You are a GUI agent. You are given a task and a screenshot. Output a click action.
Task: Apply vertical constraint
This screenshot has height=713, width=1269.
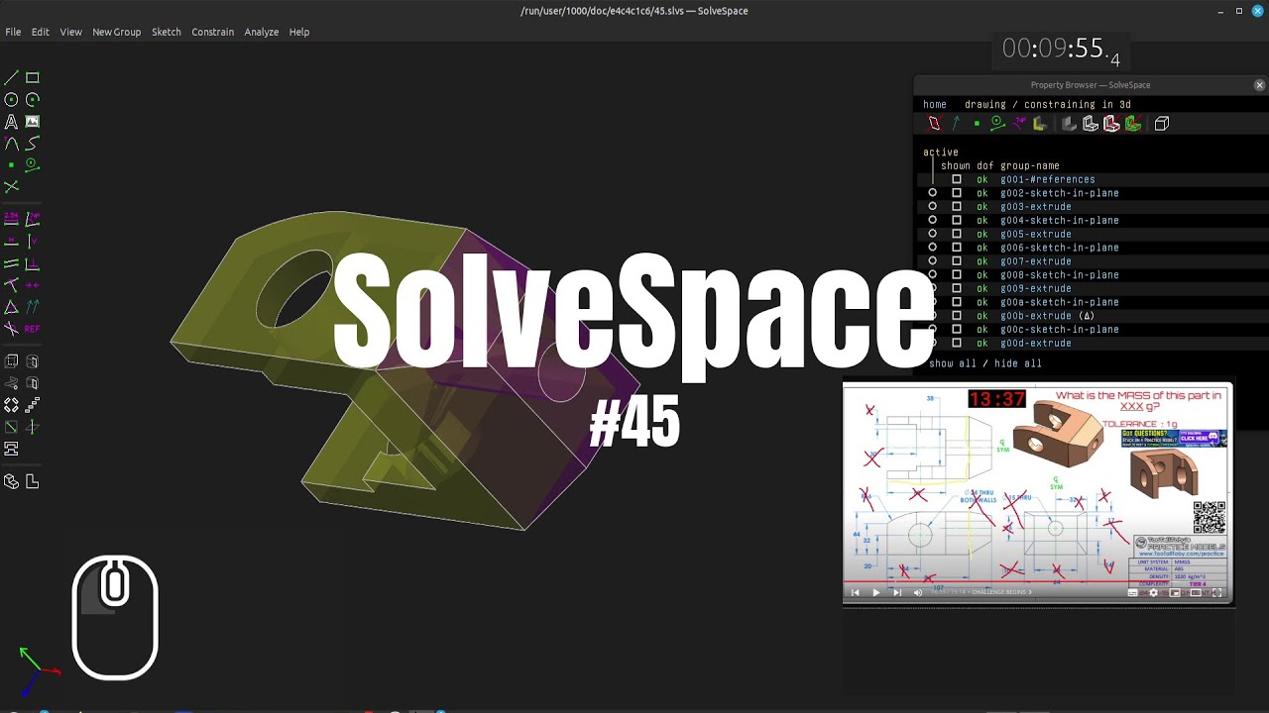pyautogui.click(x=33, y=242)
